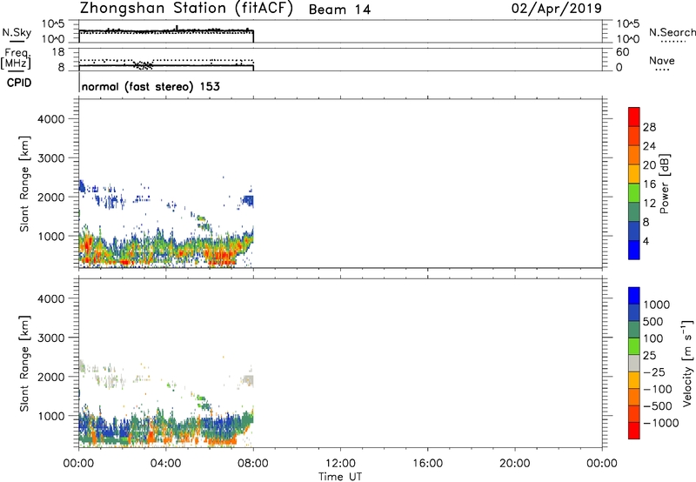
Task: Click the "Nave" legend label
Action: [x=662, y=60]
